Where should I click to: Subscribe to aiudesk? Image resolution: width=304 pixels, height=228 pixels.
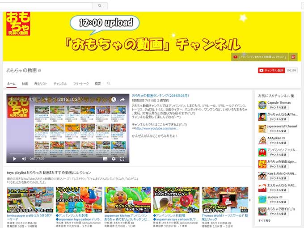coord(278,202)
